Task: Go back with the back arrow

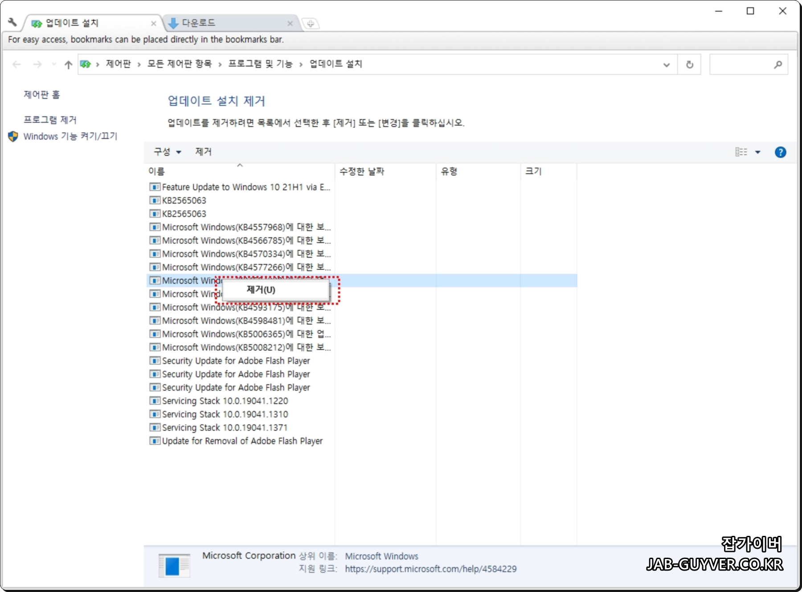Action: [x=16, y=65]
